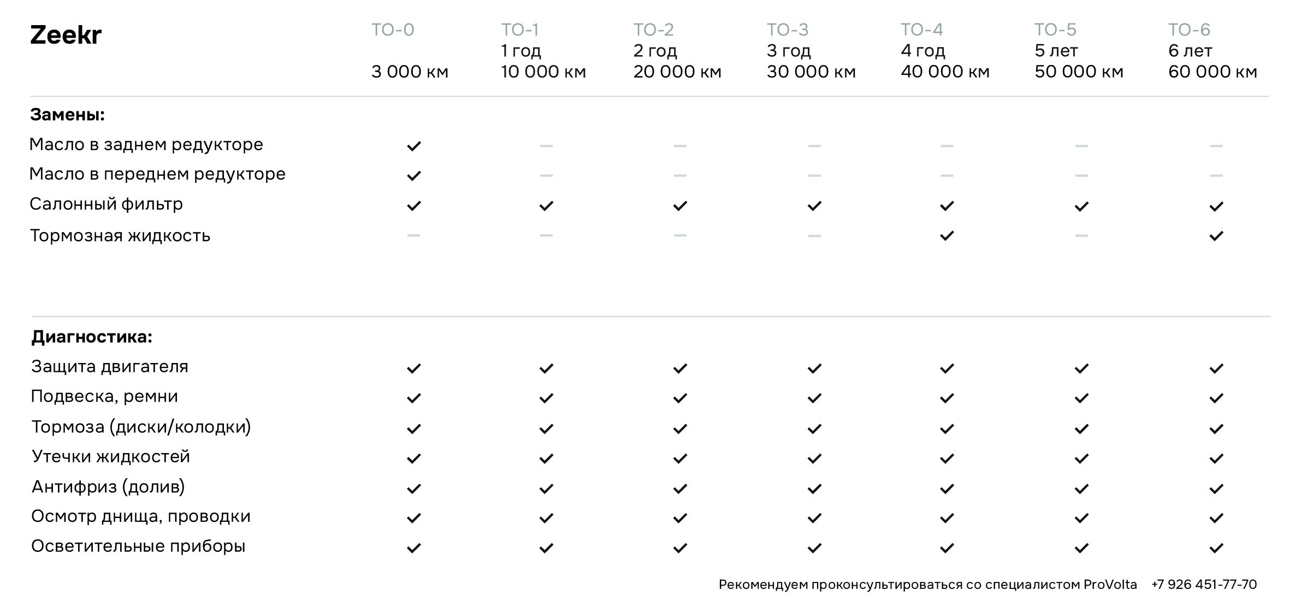The width and height of the screenshot is (1301, 607).
Task: Click the engine protection checkmark under TO-1
Action: tap(546, 368)
